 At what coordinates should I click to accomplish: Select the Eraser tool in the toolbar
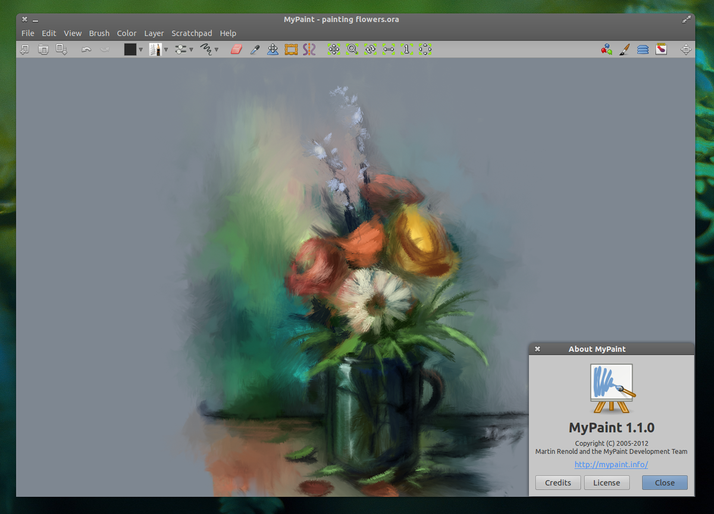(237, 49)
